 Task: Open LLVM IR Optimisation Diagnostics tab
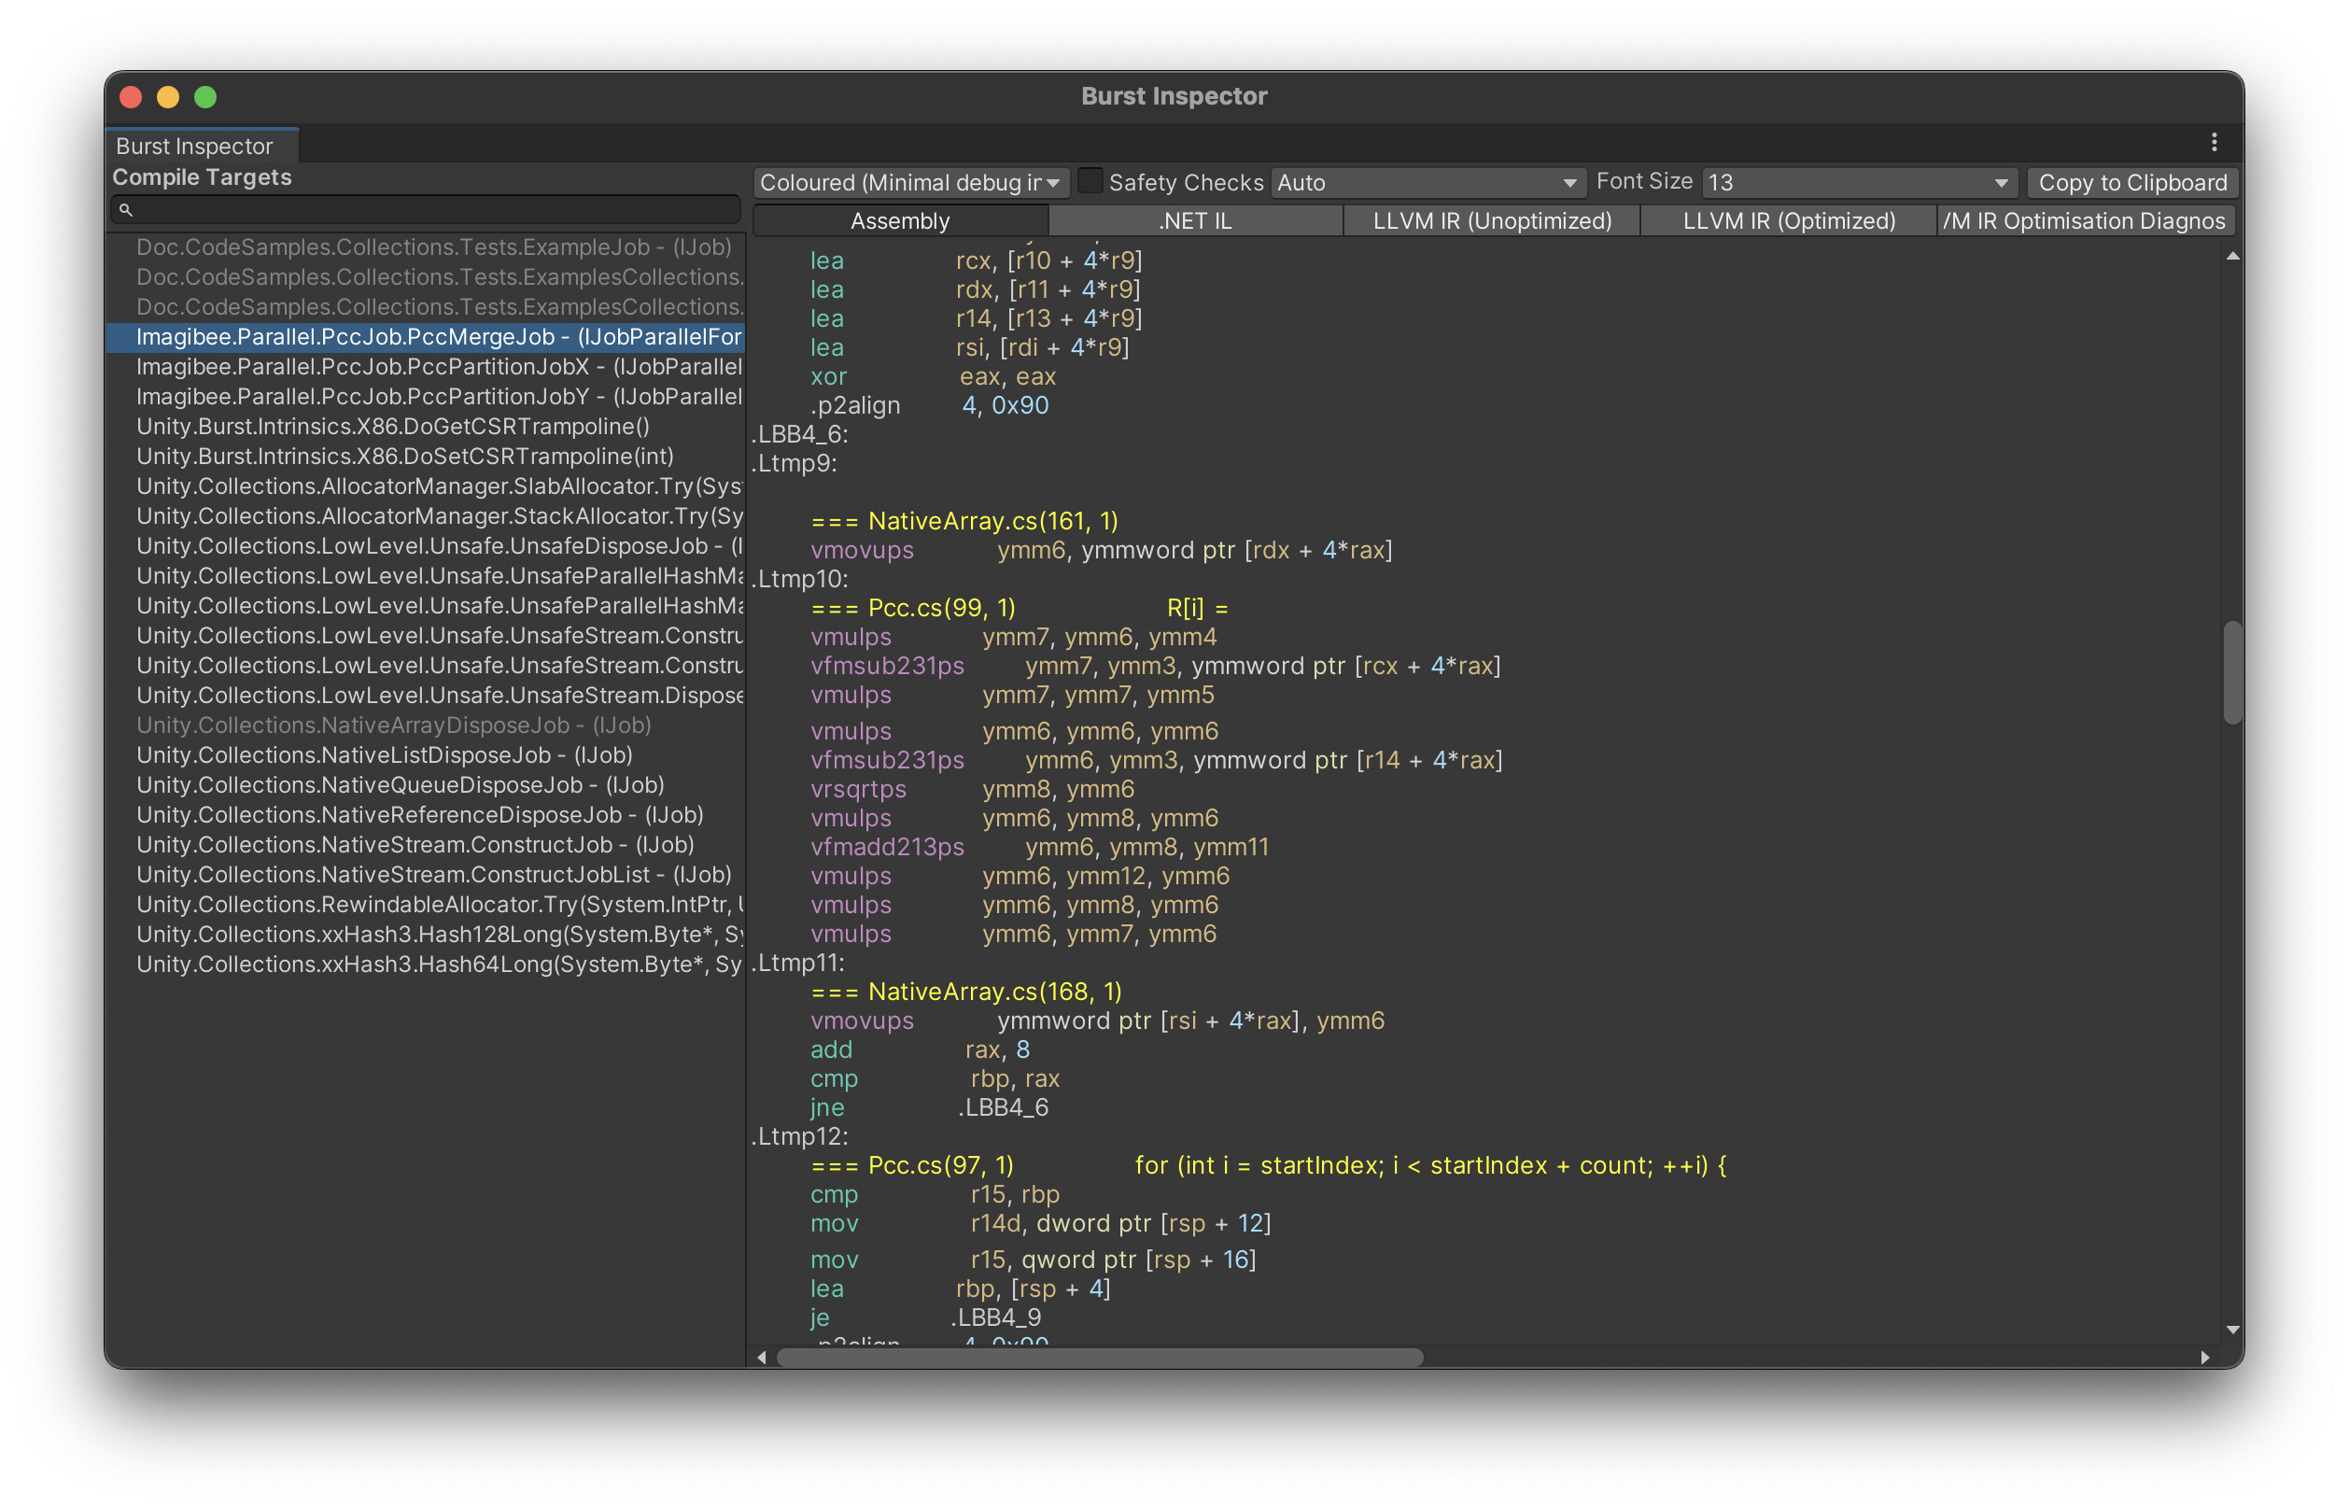(x=2086, y=221)
